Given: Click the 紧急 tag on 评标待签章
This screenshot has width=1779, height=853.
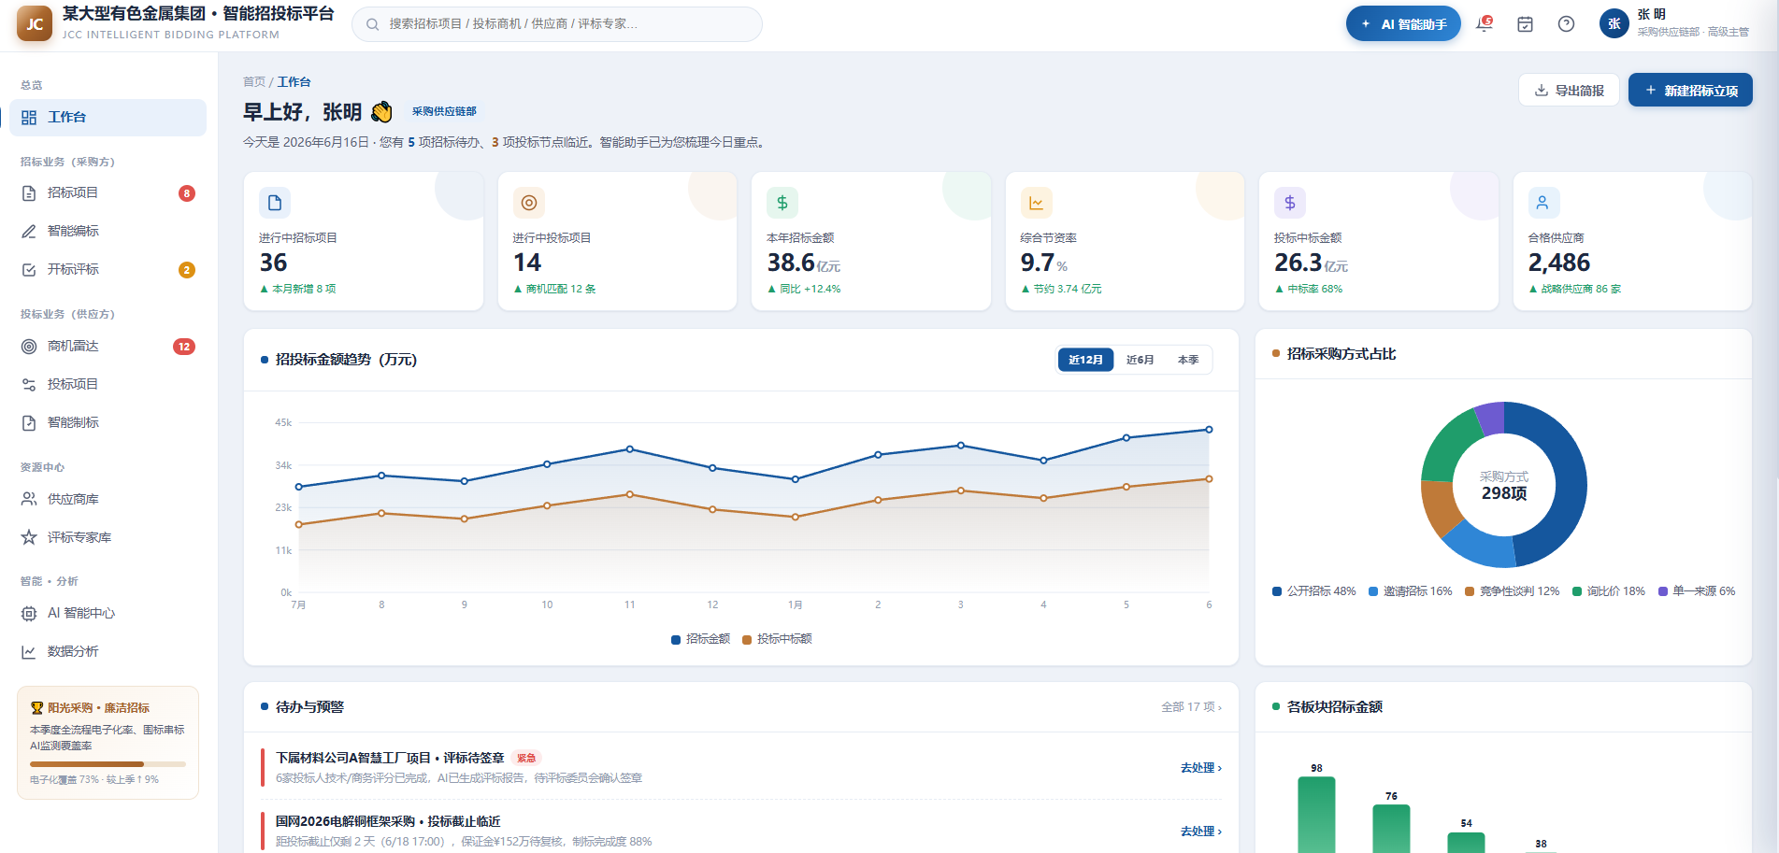Looking at the screenshot, I should [x=526, y=759].
